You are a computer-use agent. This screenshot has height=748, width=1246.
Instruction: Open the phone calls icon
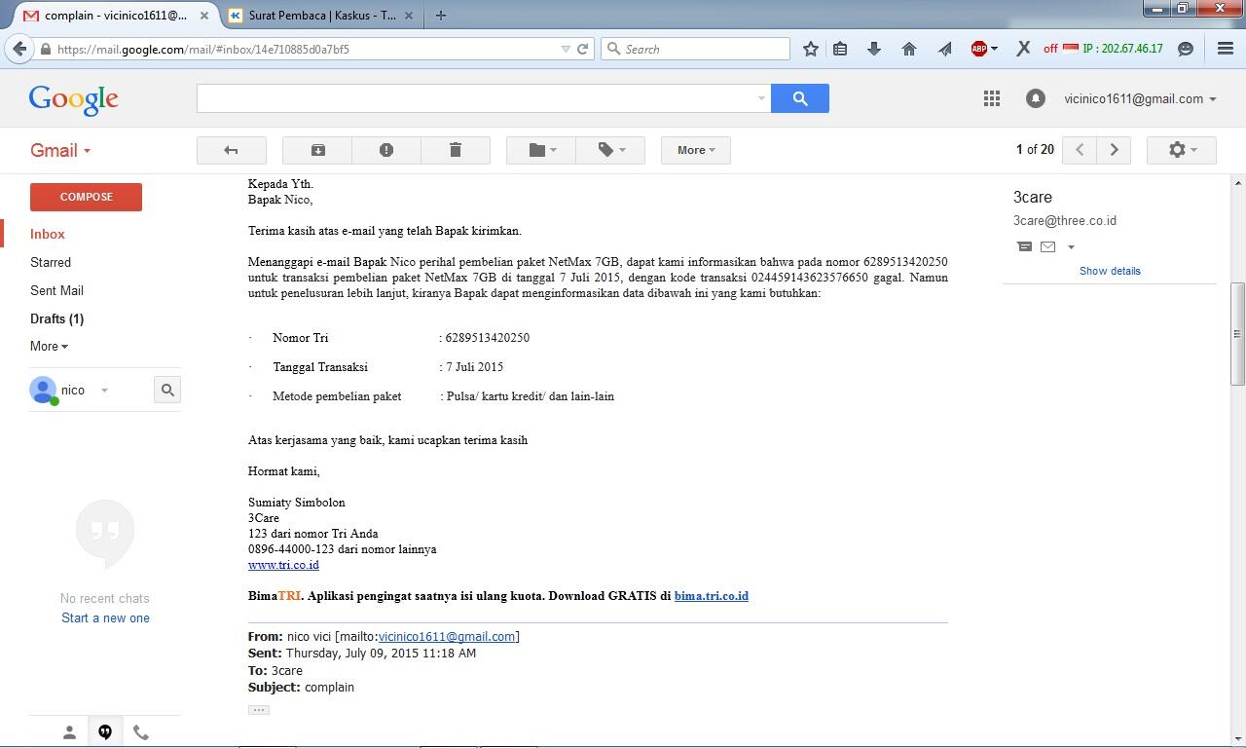point(141,732)
